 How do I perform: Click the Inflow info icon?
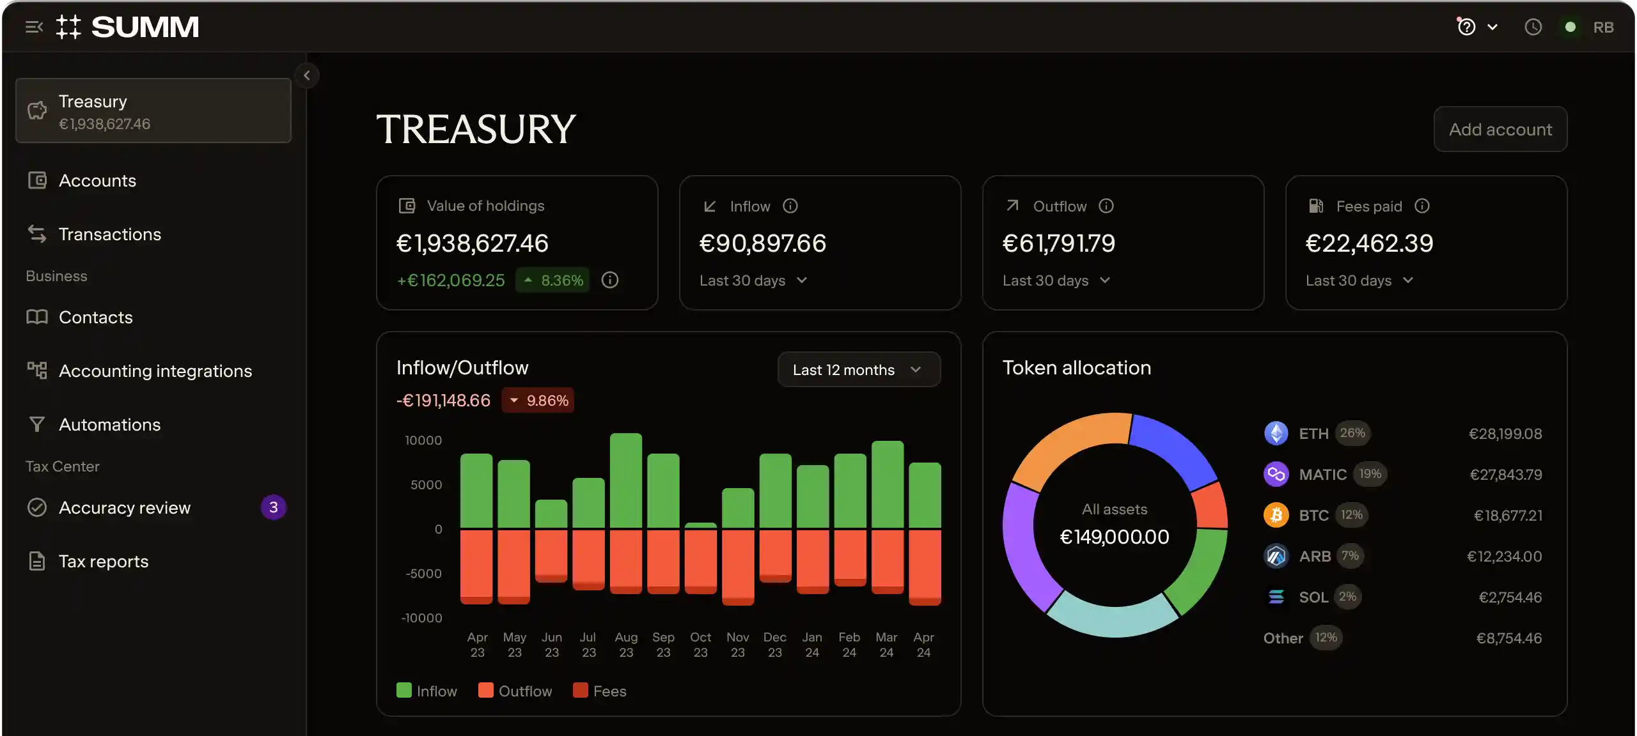pyautogui.click(x=790, y=206)
